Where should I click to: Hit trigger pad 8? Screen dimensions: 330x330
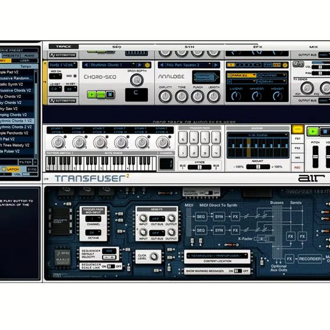tap(216, 137)
